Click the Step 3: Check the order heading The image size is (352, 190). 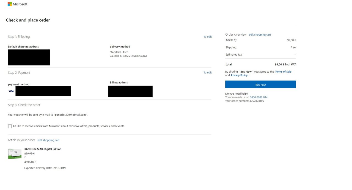pyautogui.click(x=24, y=105)
